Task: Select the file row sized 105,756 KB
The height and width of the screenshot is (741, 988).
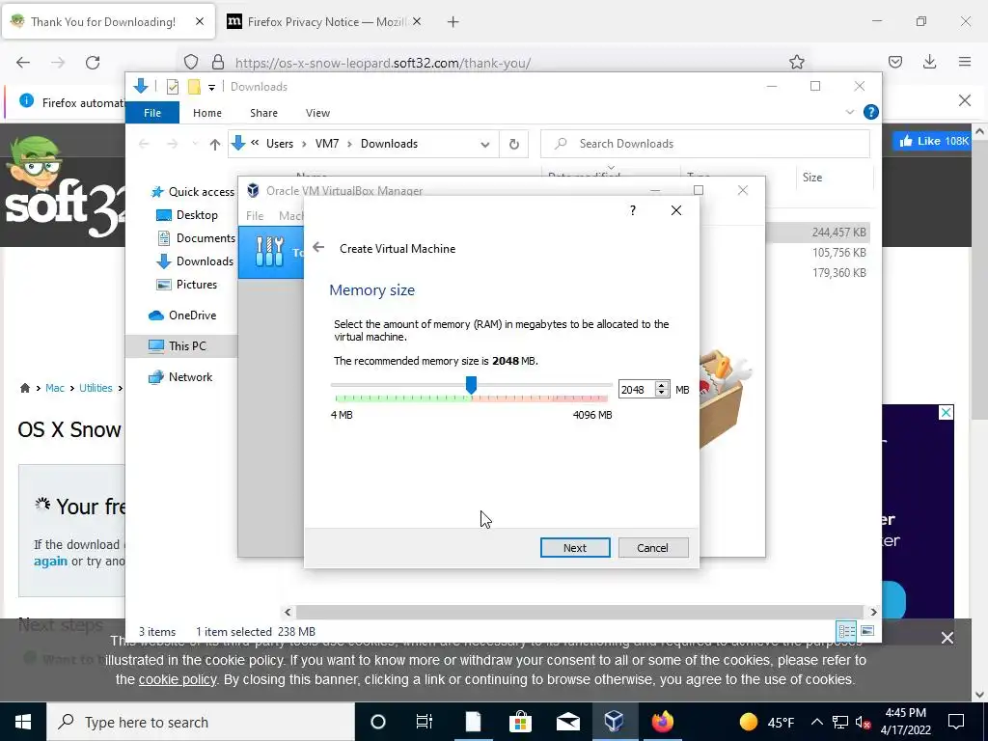Action: [838, 253]
